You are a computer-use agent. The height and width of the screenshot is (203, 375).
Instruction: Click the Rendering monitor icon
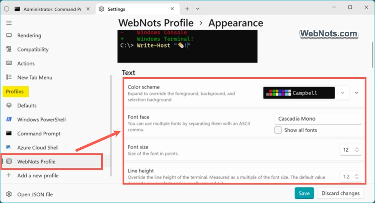[9, 36]
